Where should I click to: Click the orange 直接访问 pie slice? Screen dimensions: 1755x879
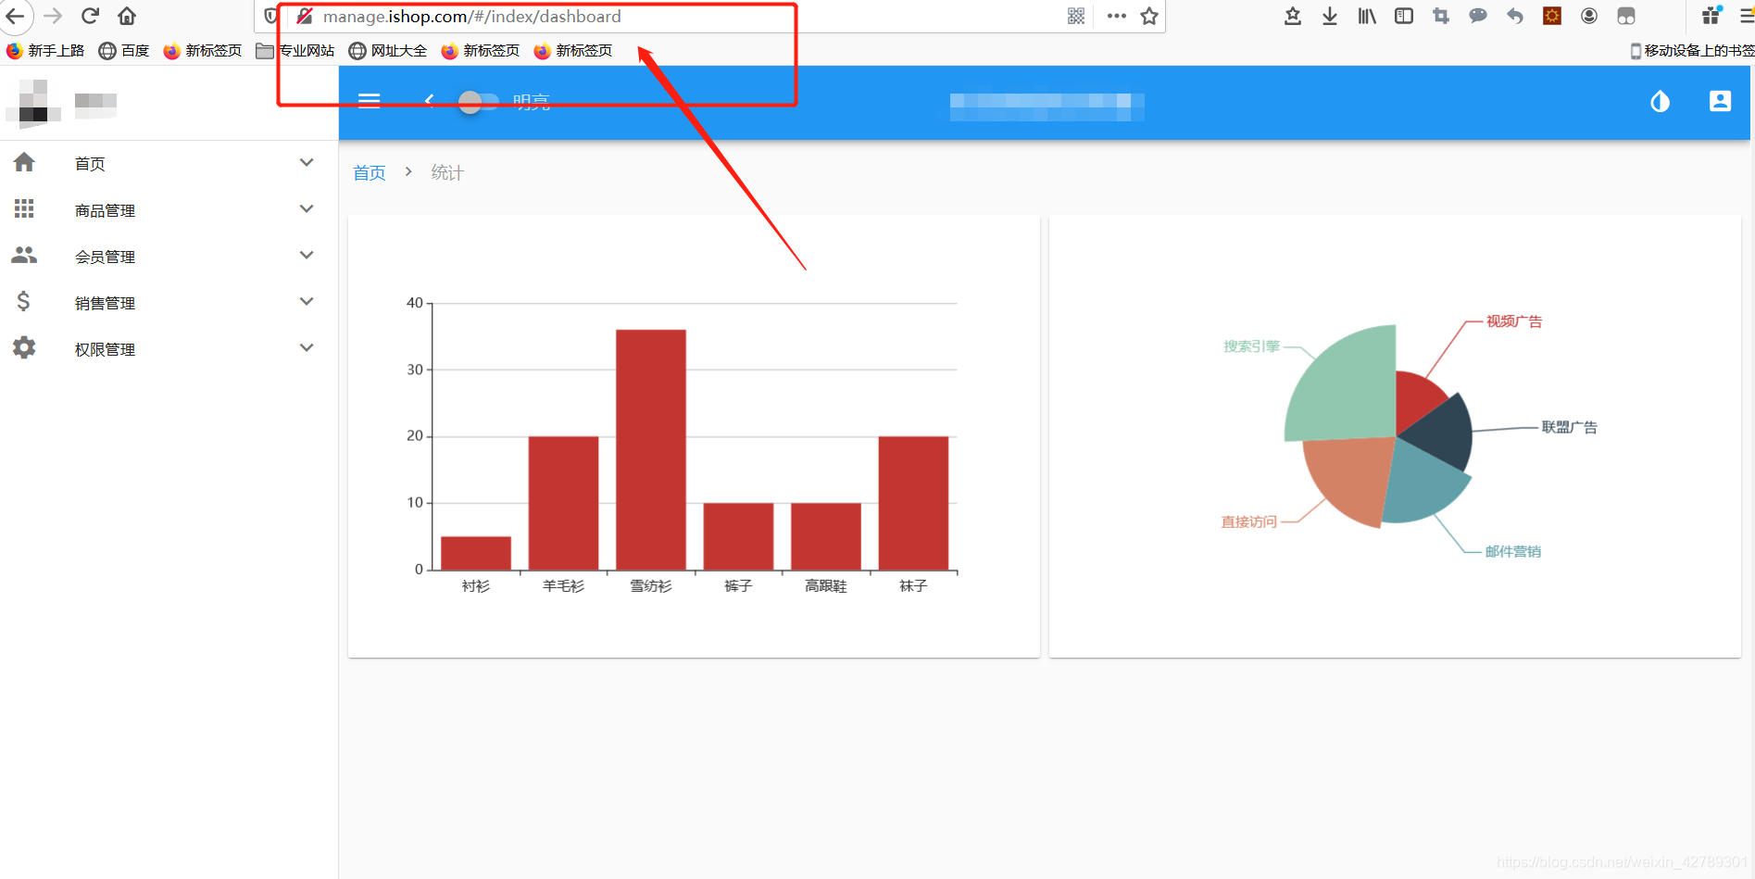1348,477
